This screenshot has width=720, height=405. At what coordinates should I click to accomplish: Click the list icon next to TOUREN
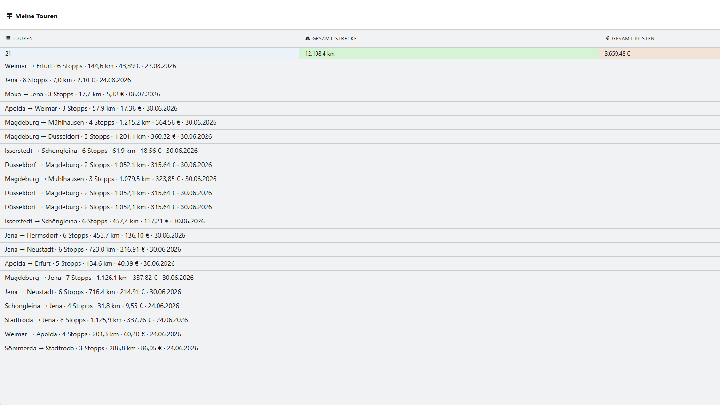coord(8,39)
